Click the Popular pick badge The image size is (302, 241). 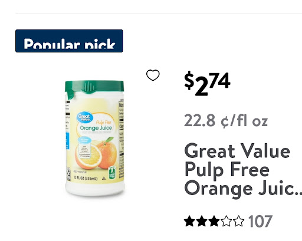69,41
